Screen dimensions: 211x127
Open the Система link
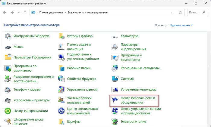(x=127, y=79)
